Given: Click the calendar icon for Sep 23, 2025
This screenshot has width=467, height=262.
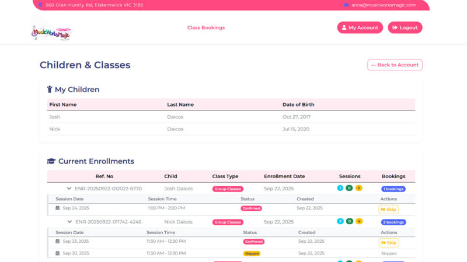Looking at the screenshot, I should click(x=57, y=241).
